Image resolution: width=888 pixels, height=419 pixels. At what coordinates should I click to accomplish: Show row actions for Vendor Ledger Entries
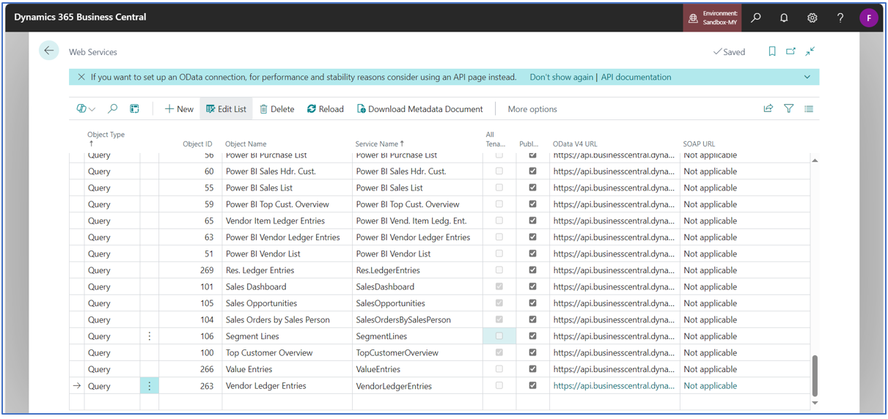[150, 386]
